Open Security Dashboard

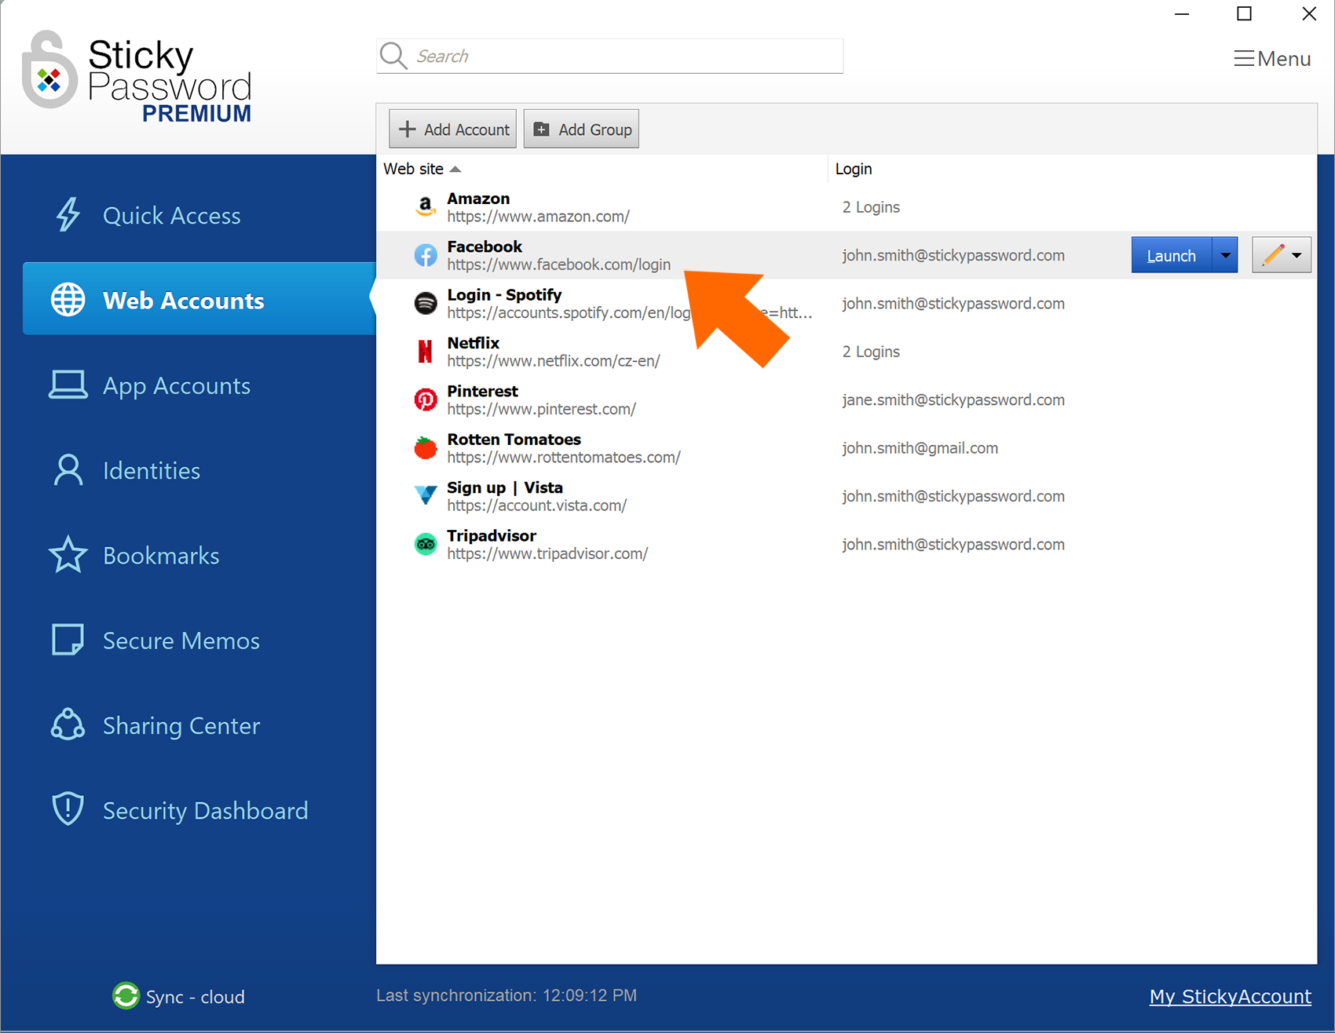[206, 810]
